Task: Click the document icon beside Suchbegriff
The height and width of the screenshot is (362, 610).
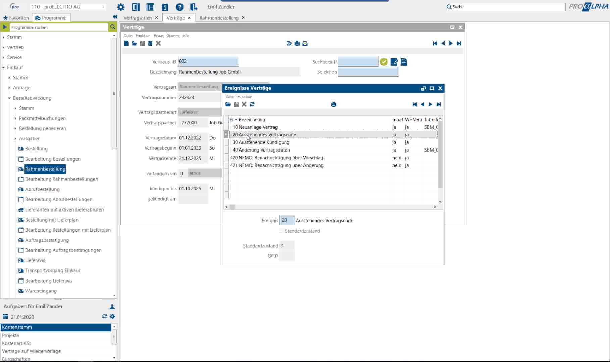Action: pos(404,62)
